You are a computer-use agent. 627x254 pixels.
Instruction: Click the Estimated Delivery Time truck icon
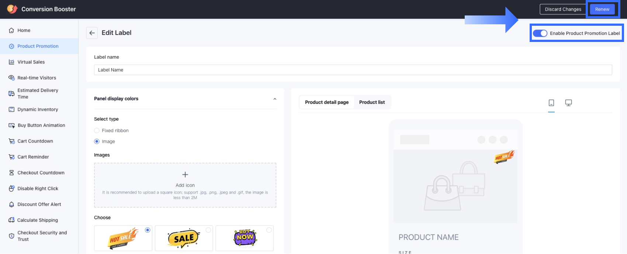tap(11, 94)
